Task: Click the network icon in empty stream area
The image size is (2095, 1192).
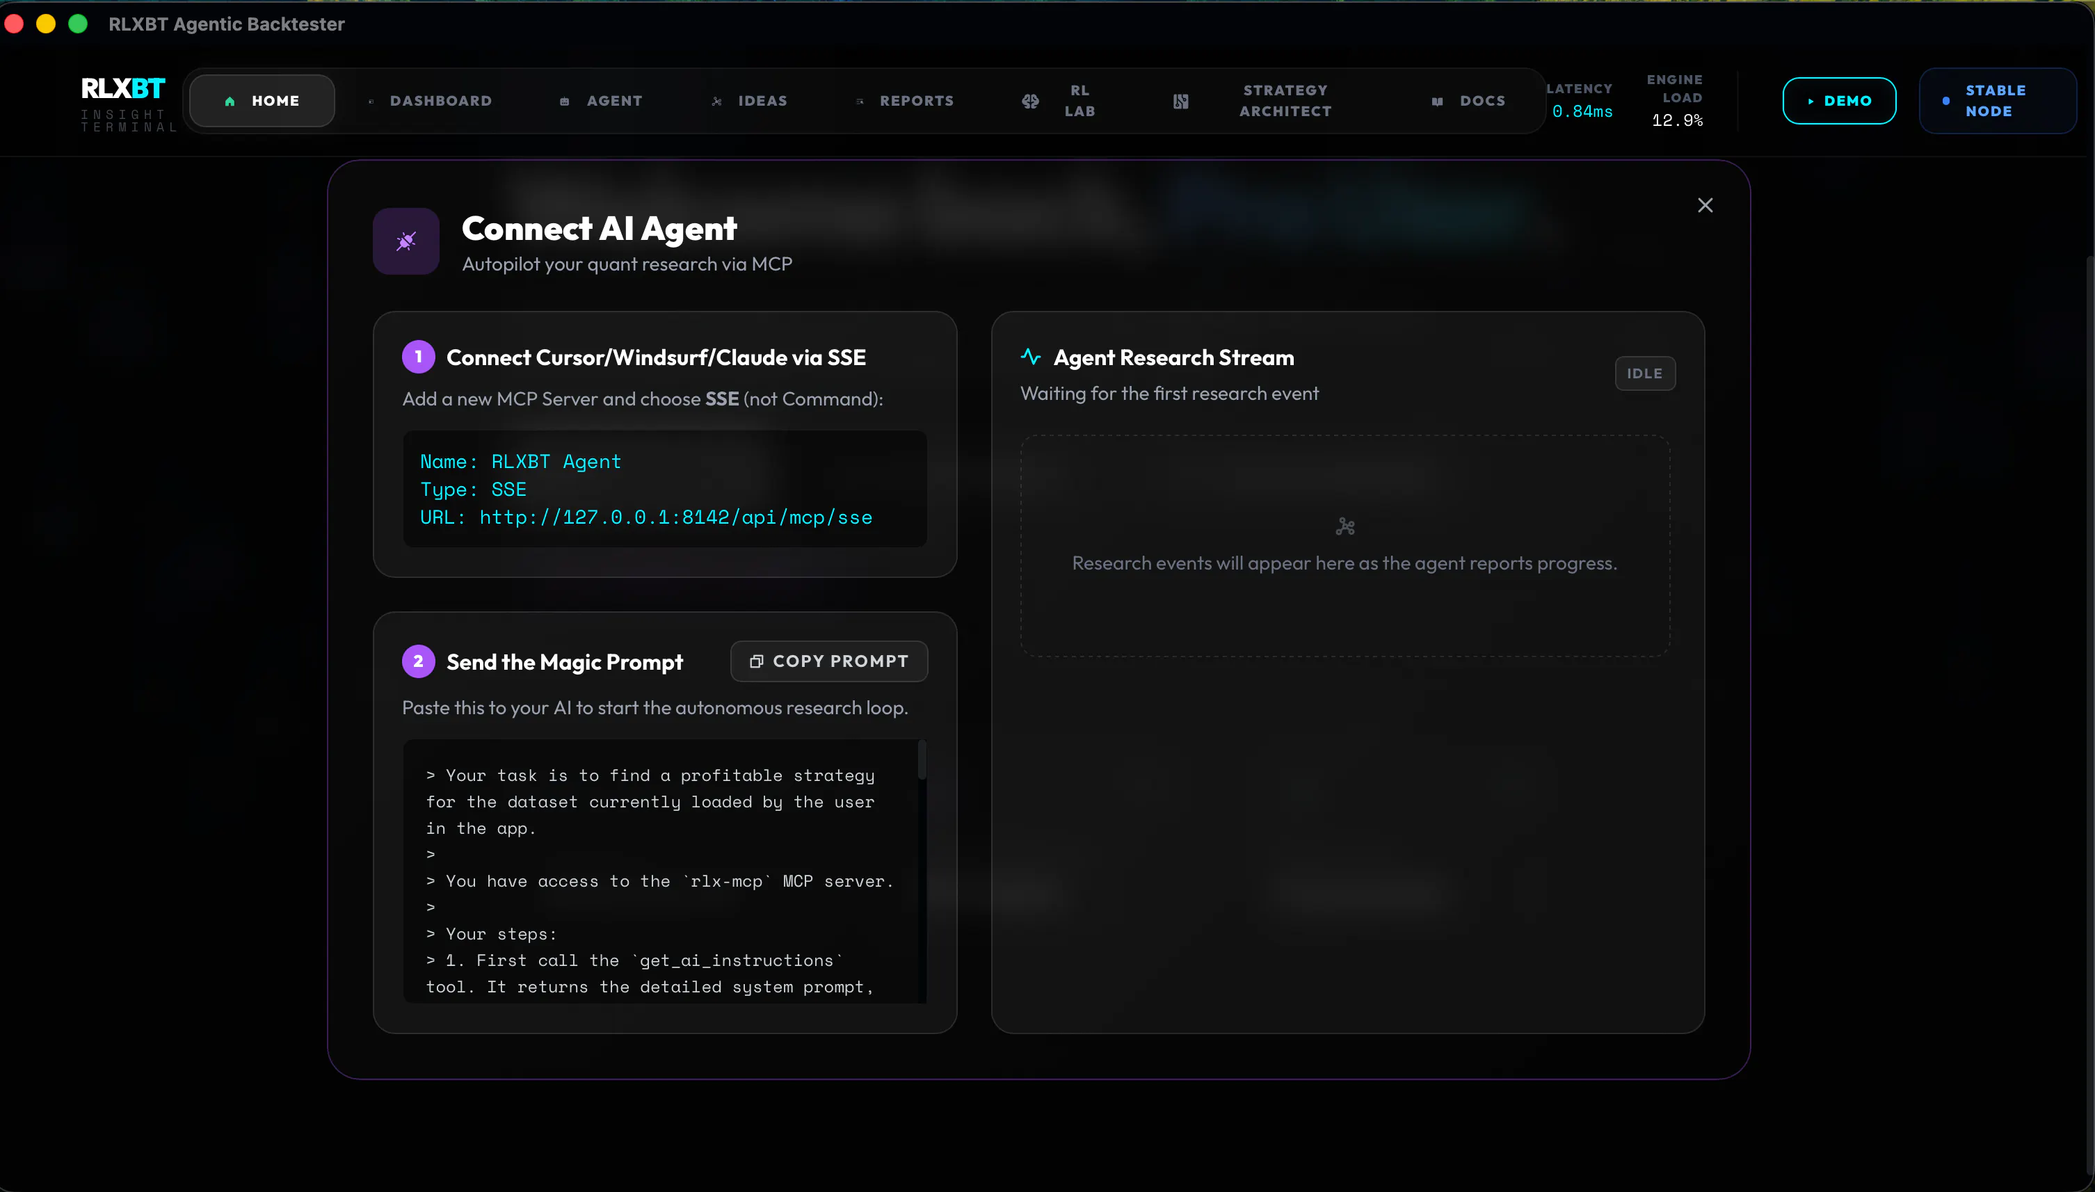Action: [x=1345, y=526]
